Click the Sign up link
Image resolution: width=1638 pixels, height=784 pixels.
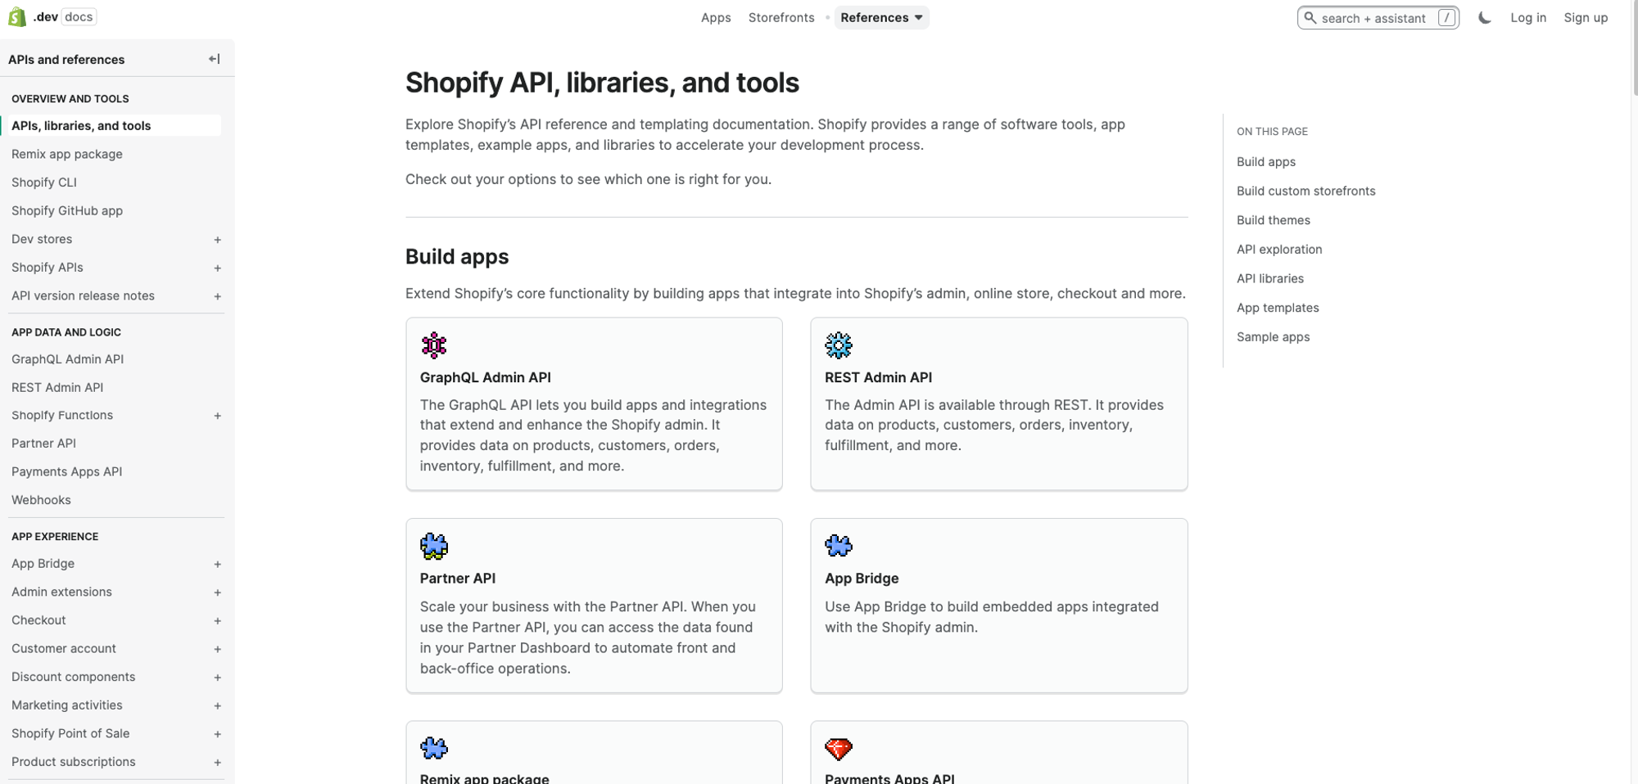point(1586,18)
